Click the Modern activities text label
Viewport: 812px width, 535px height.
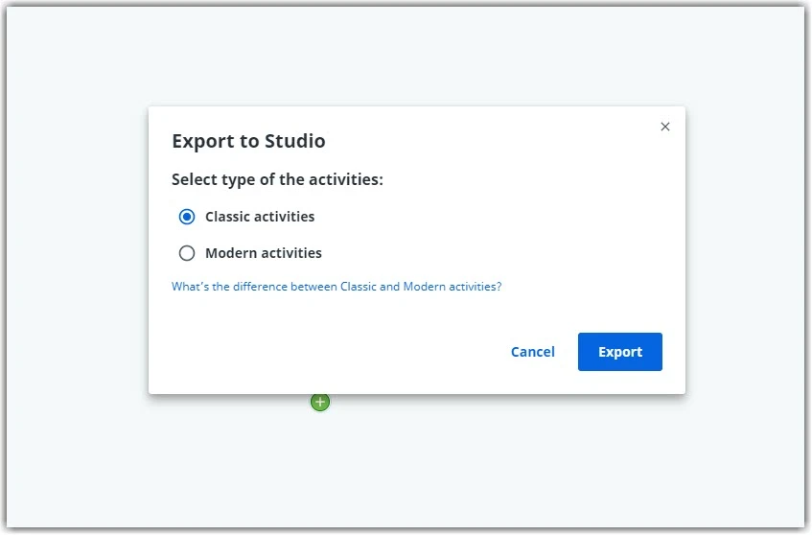coord(264,253)
